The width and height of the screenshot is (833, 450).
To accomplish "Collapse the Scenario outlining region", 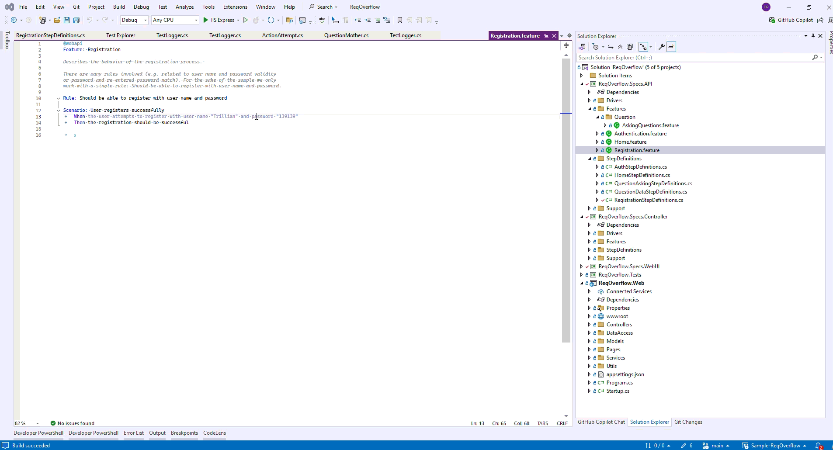I will tap(59, 111).
